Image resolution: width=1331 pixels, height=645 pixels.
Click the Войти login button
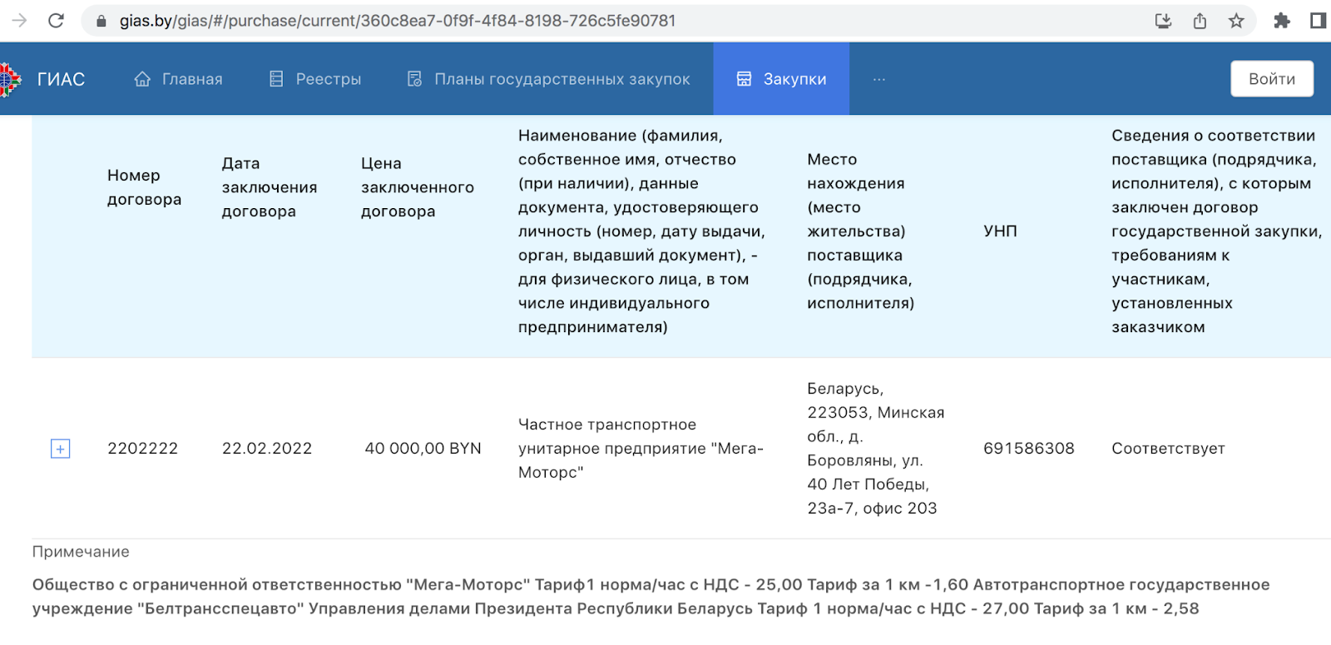pyautogui.click(x=1272, y=79)
